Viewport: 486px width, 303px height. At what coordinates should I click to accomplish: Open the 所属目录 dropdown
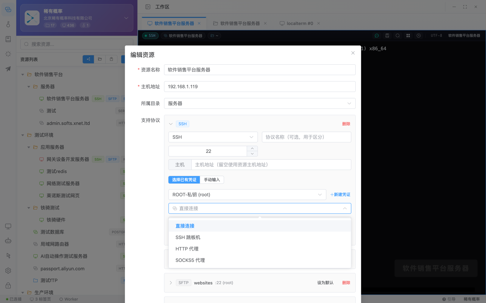click(x=260, y=103)
